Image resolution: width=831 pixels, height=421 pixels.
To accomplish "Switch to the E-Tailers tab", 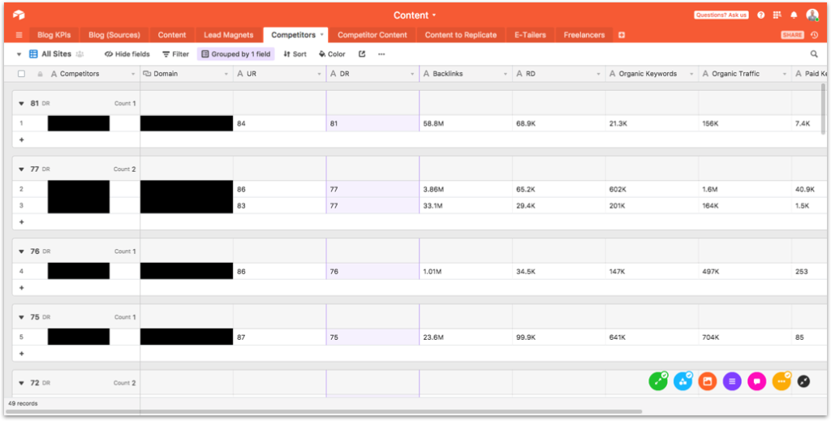I will pyautogui.click(x=531, y=35).
